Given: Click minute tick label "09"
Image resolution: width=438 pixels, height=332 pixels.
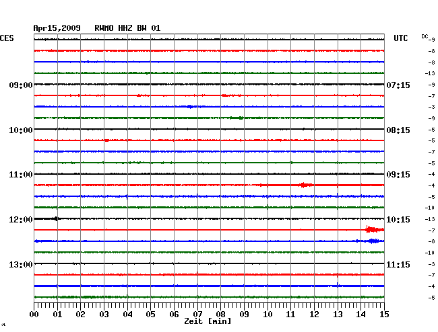Looking at the screenshot, I should (x=244, y=314).
